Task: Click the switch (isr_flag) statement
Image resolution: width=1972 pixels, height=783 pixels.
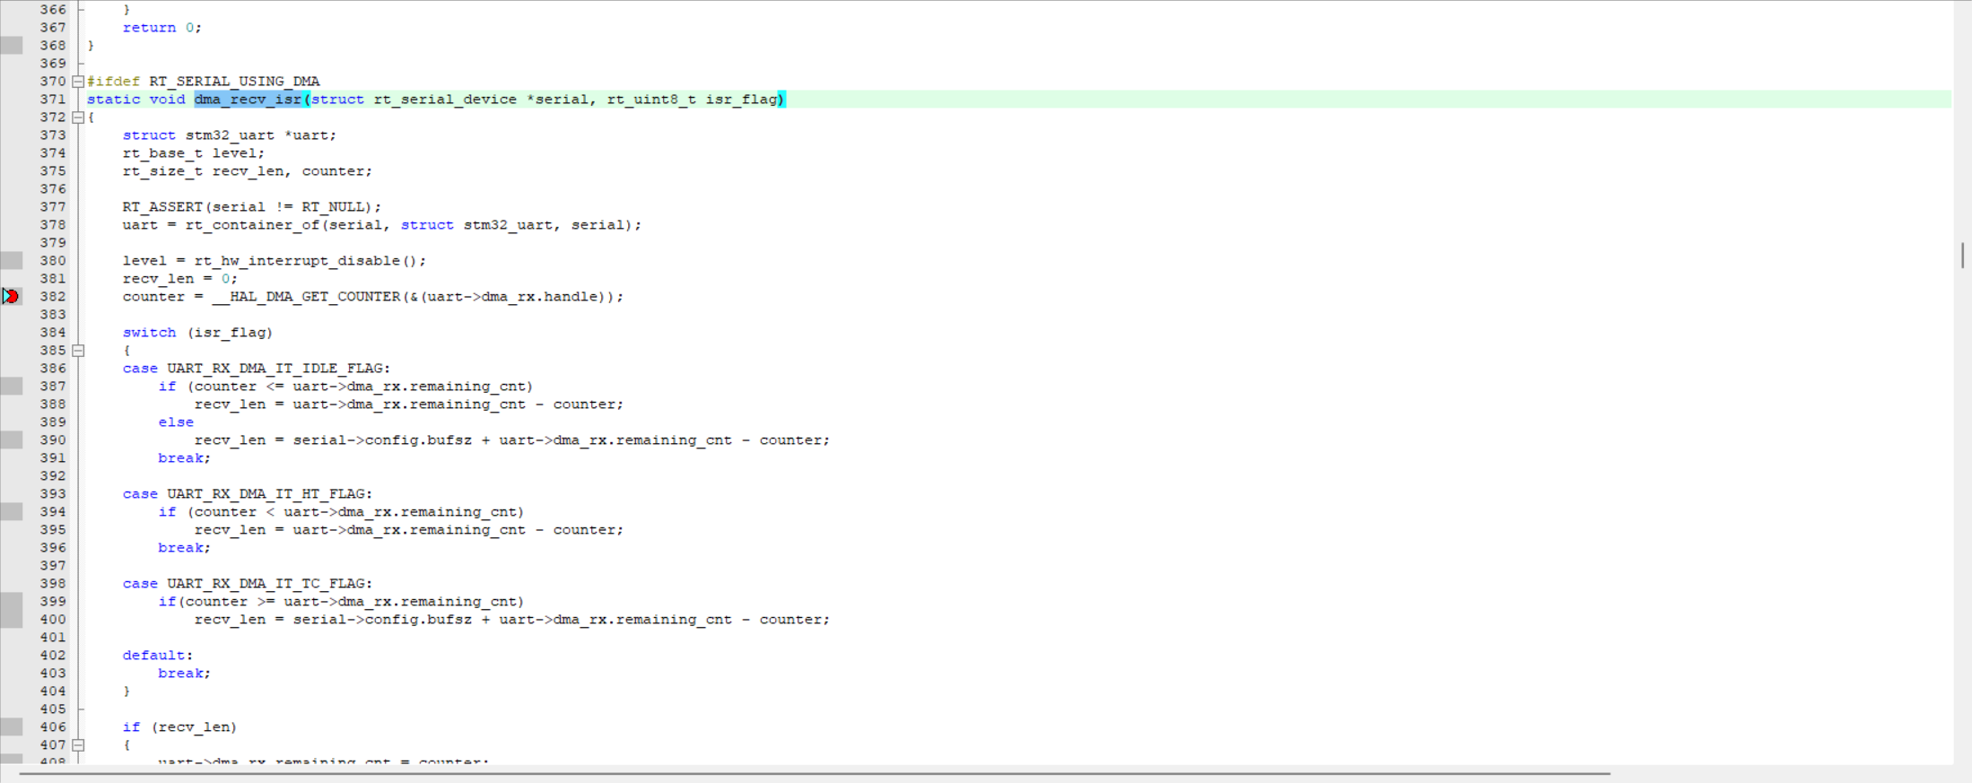Action: pos(198,333)
